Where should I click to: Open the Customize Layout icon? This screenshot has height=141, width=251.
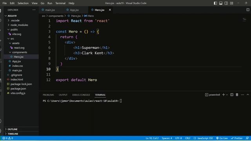pyautogui.click(x=232, y=3)
